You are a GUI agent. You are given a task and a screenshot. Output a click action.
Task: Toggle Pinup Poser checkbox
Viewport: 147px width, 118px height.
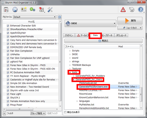(8, 105)
